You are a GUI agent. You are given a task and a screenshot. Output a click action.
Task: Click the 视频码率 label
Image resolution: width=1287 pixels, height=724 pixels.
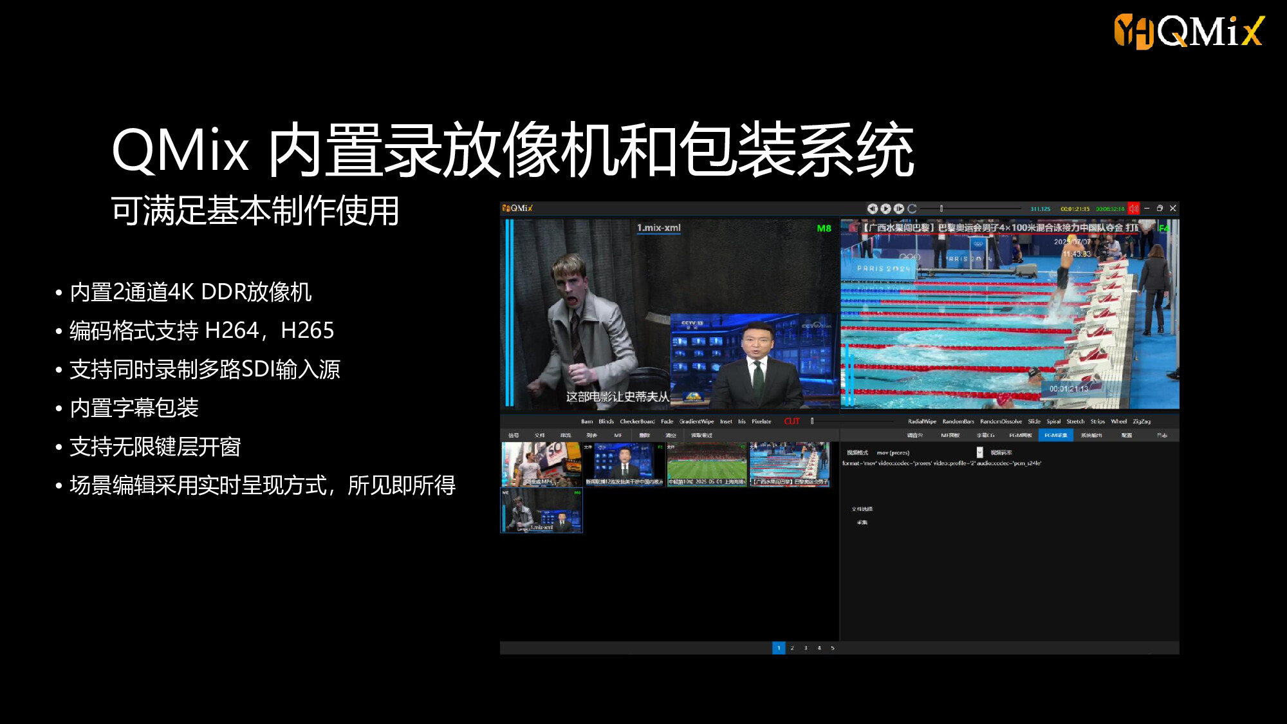click(1001, 452)
